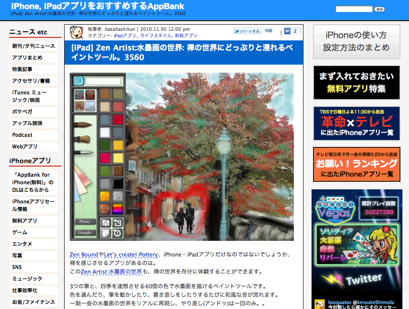Click the rotate canvas icon in screenshot

[x=117, y=223]
